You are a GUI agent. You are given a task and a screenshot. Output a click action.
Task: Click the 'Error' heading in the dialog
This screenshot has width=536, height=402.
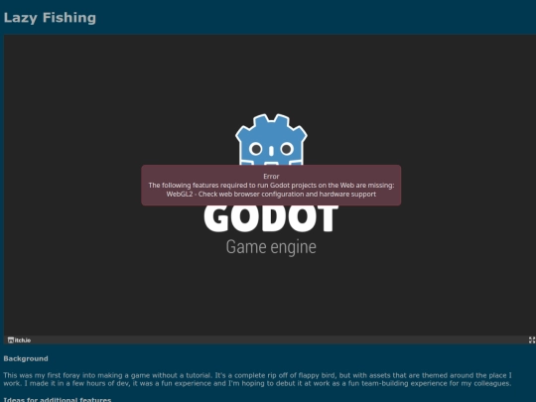tap(271, 177)
